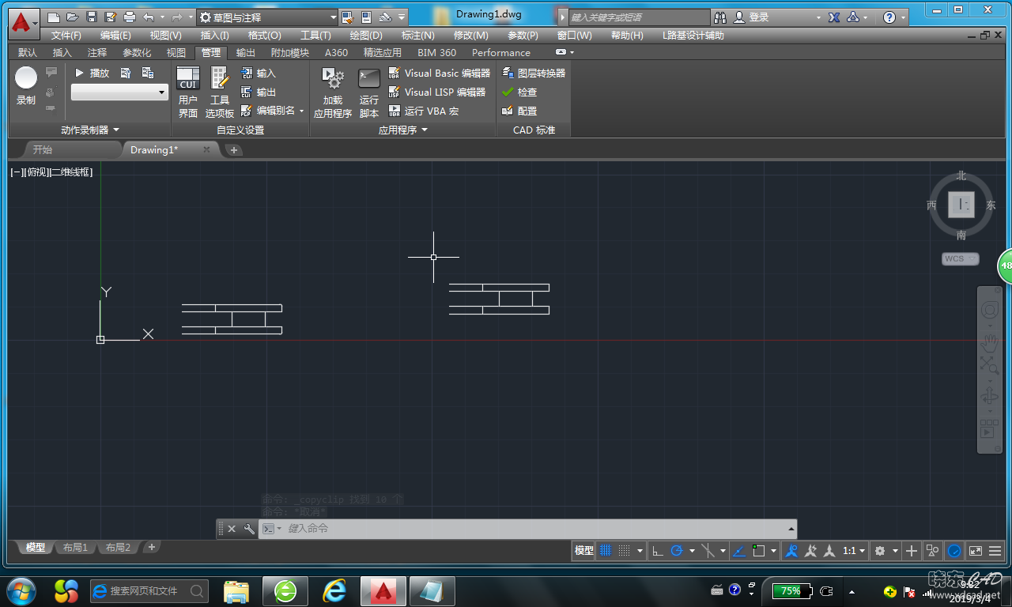Click the 运行脚本 run script icon

[x=369, y=92]
